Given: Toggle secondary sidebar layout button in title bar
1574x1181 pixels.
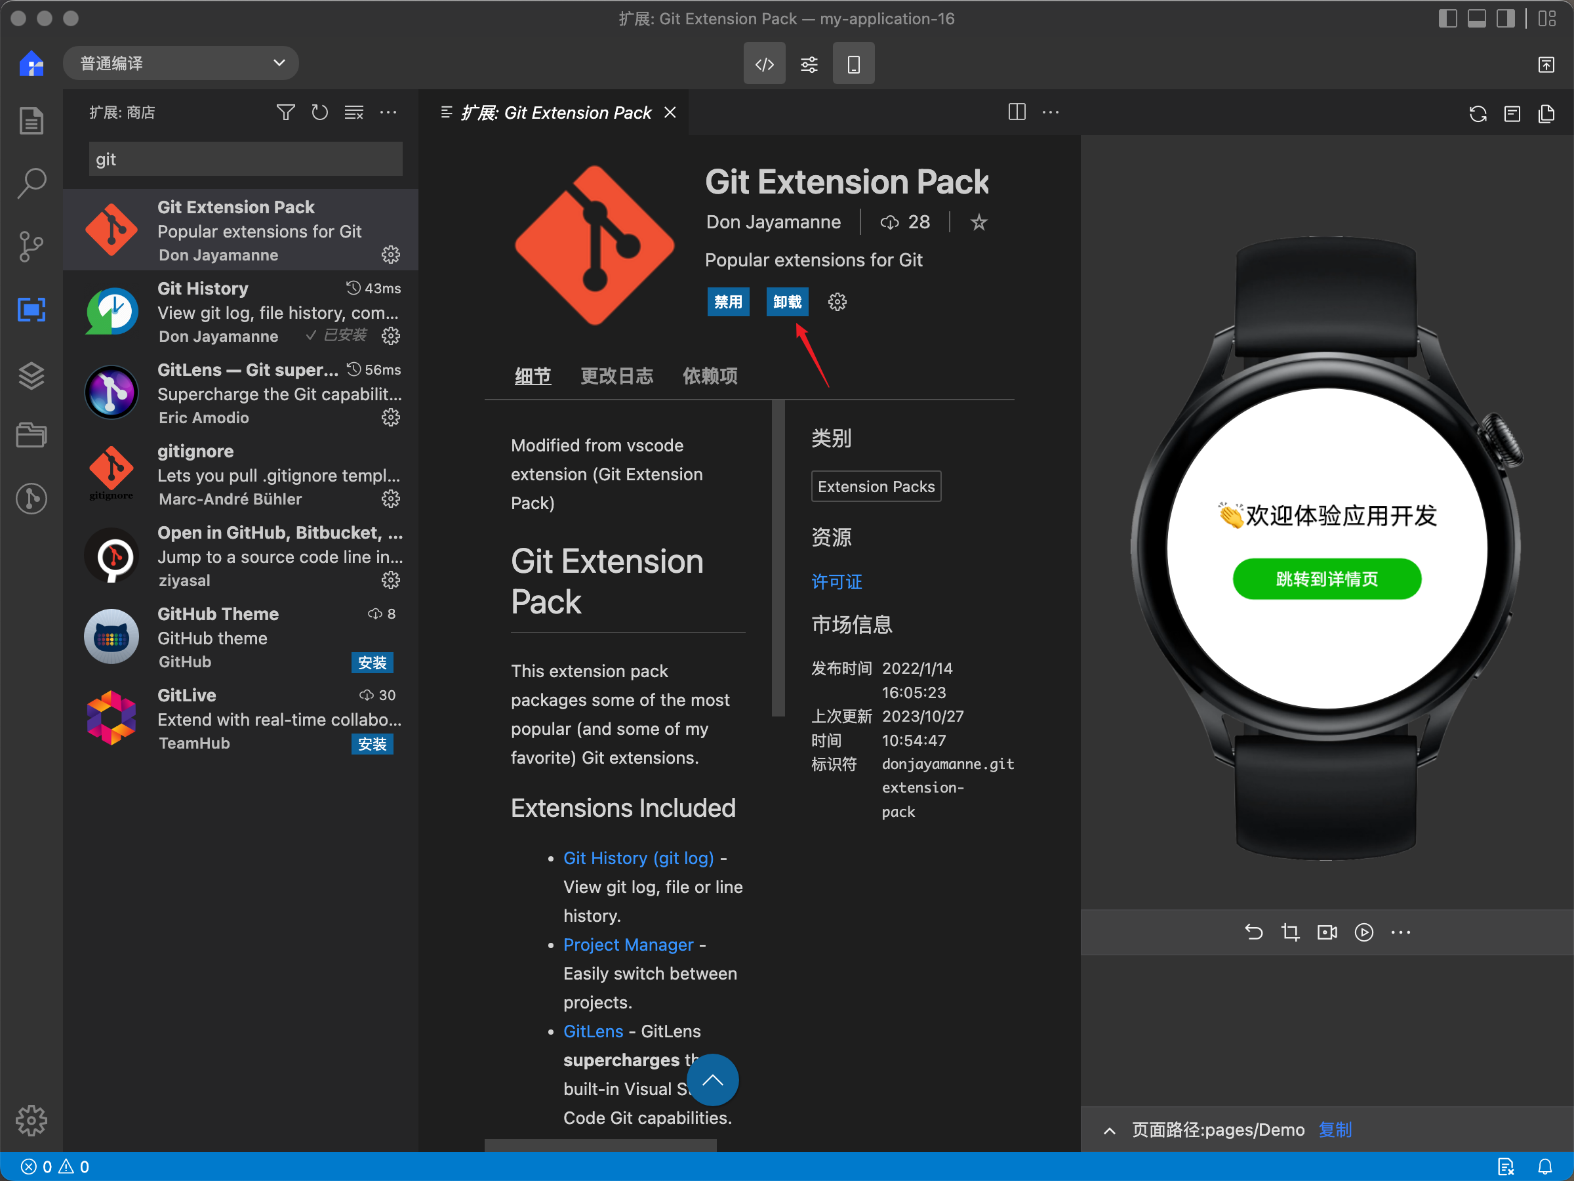Looking at the screenshot, I should click(1506, 18).
